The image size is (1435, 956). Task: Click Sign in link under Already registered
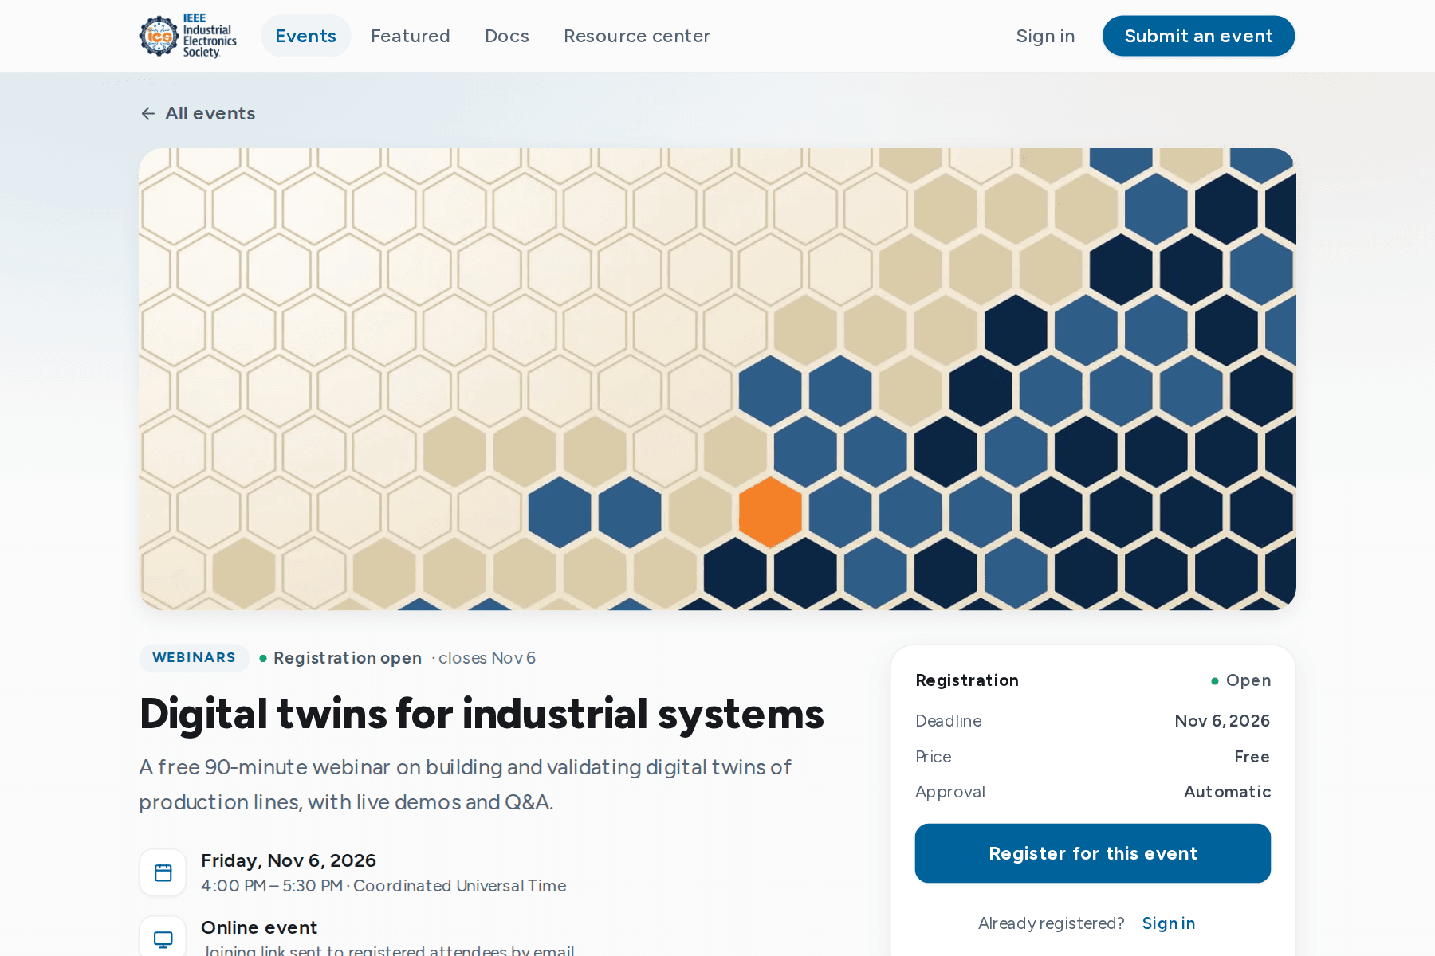1169,923
